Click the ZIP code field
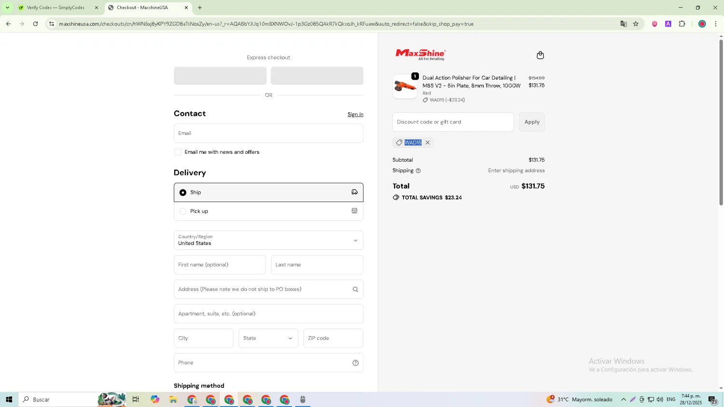The width and height of the screenshot is (724, 407). (x=333, y=339)
